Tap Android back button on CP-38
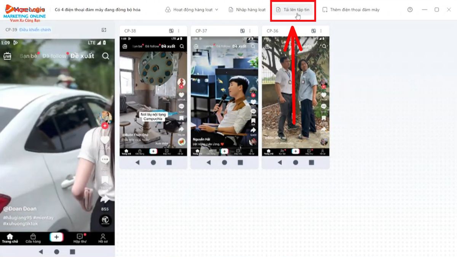457x257 pixels. [x=137, y=163]
